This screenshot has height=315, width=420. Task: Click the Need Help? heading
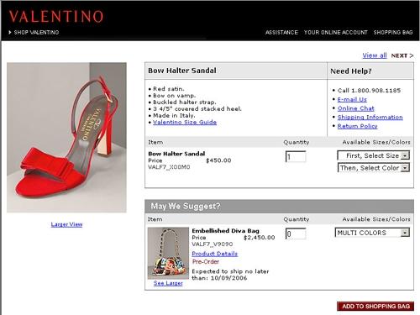point(351,71)
